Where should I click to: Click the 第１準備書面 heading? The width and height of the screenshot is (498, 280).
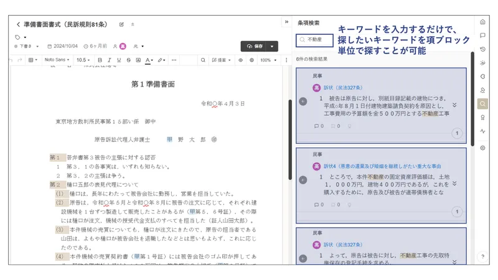pyautogui.click(x=153, y=84)
